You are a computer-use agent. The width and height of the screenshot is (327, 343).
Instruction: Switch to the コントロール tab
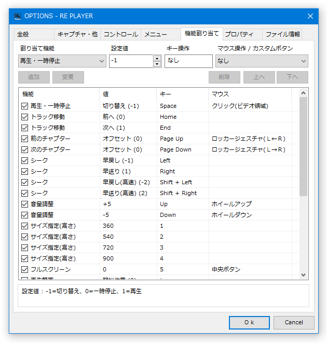120,34
